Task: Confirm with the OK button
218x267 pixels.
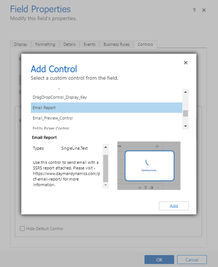Action: click(x=159, y=260)
